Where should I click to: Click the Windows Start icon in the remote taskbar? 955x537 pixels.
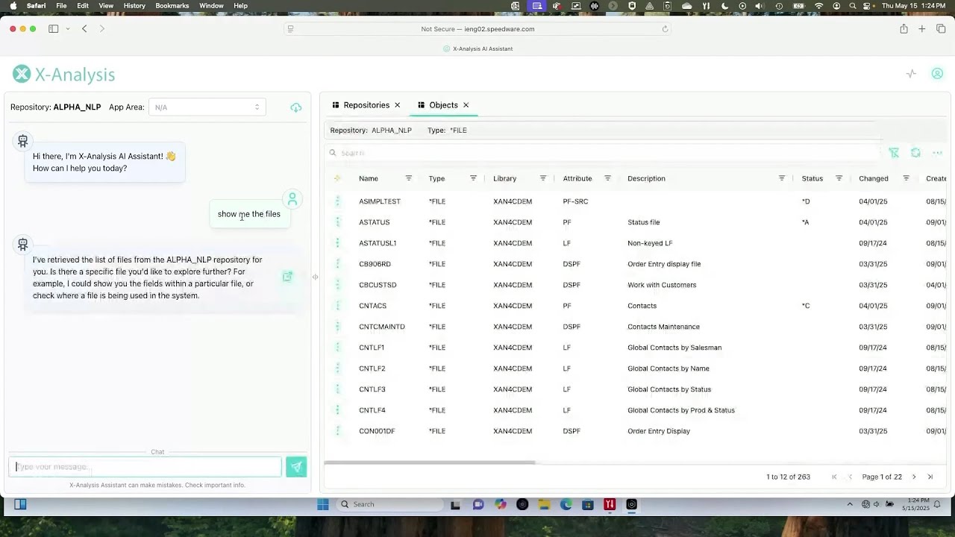point(322,504)
